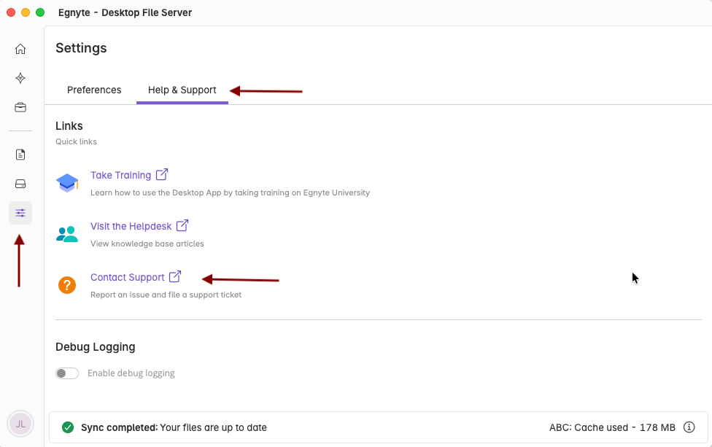
Task: Click the window title 'Egnyte - Desktop File Server'
Action: point(125,12)
